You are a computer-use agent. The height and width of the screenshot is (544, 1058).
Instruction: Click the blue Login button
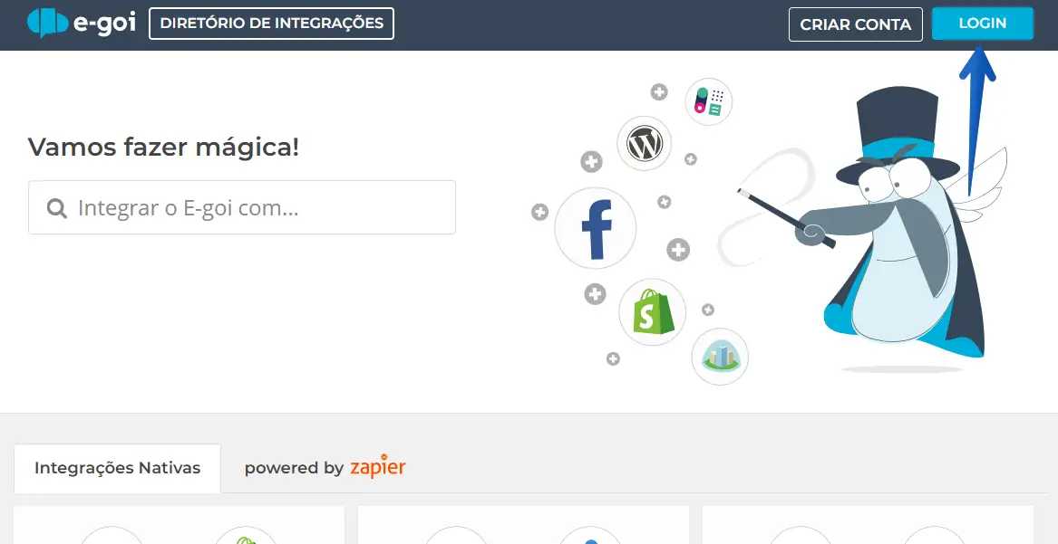[983, 24]
